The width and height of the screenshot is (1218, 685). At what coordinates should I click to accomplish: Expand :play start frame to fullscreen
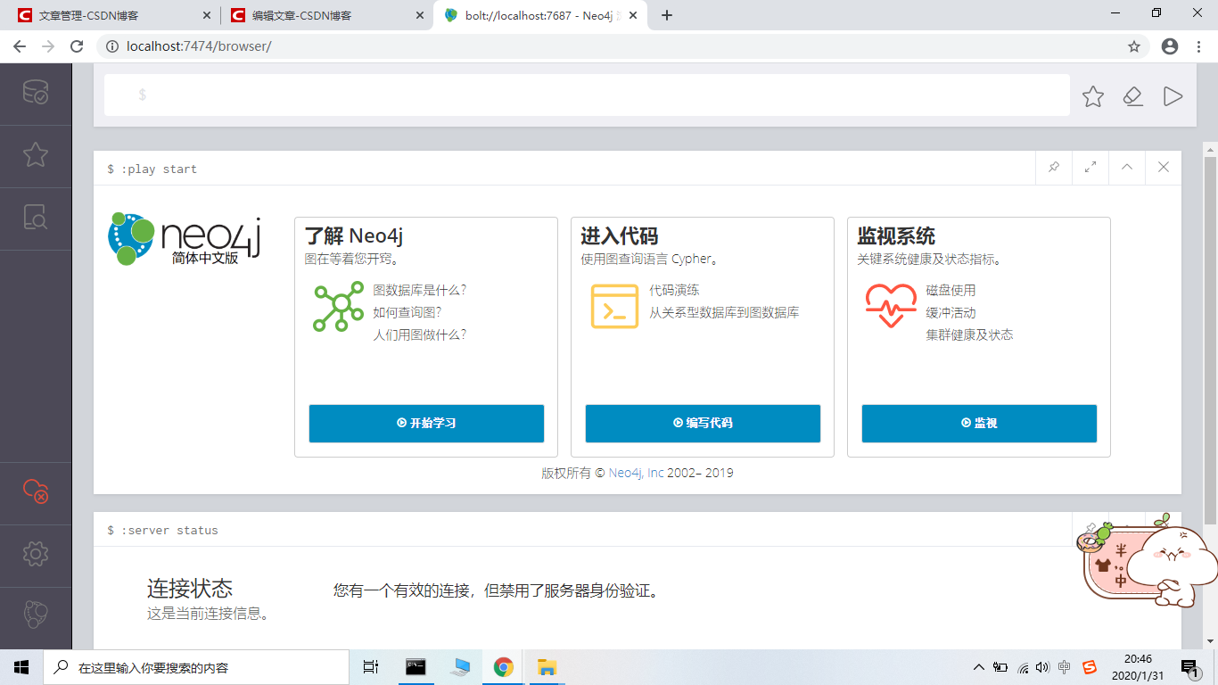coord(1090,168)
